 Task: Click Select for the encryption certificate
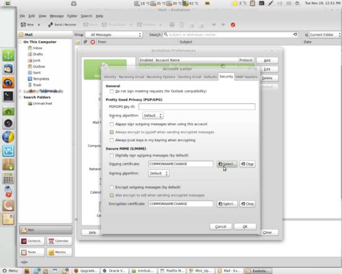pyautogui.click(x=227, y=204)
